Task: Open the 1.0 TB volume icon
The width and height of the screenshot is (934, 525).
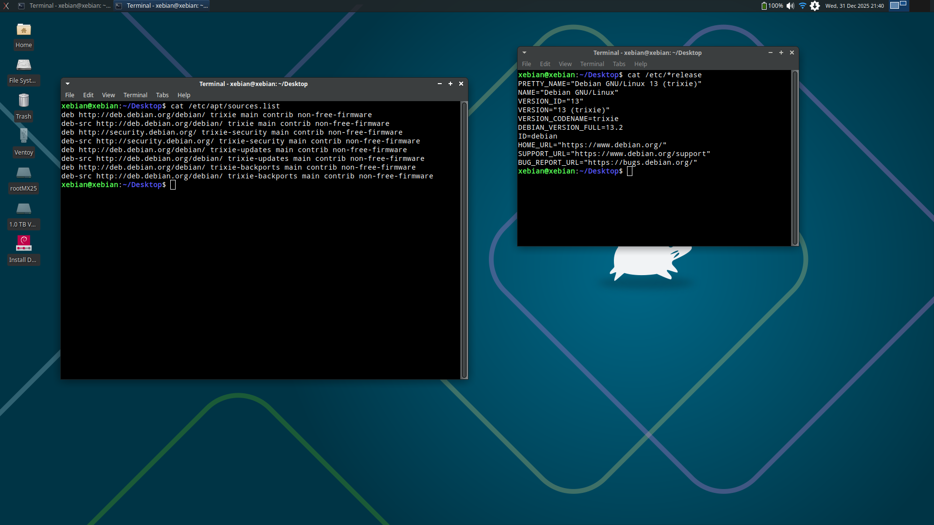Action: (23, 209)
